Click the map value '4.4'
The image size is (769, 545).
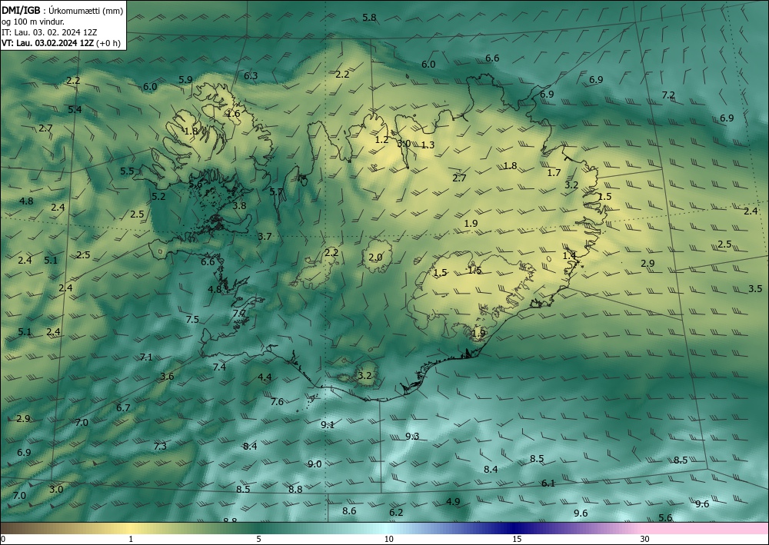(x=265, y=377)
